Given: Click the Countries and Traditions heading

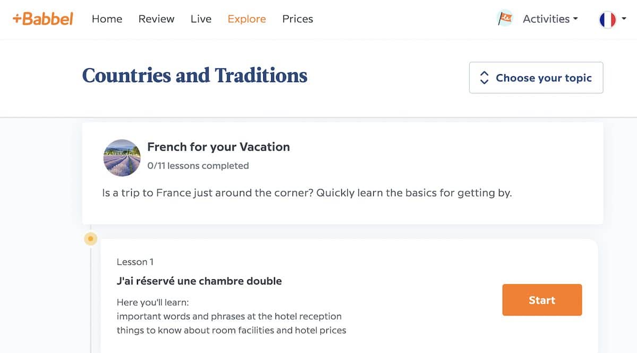Looking at the screenshot, I should [x=195, y=75].
